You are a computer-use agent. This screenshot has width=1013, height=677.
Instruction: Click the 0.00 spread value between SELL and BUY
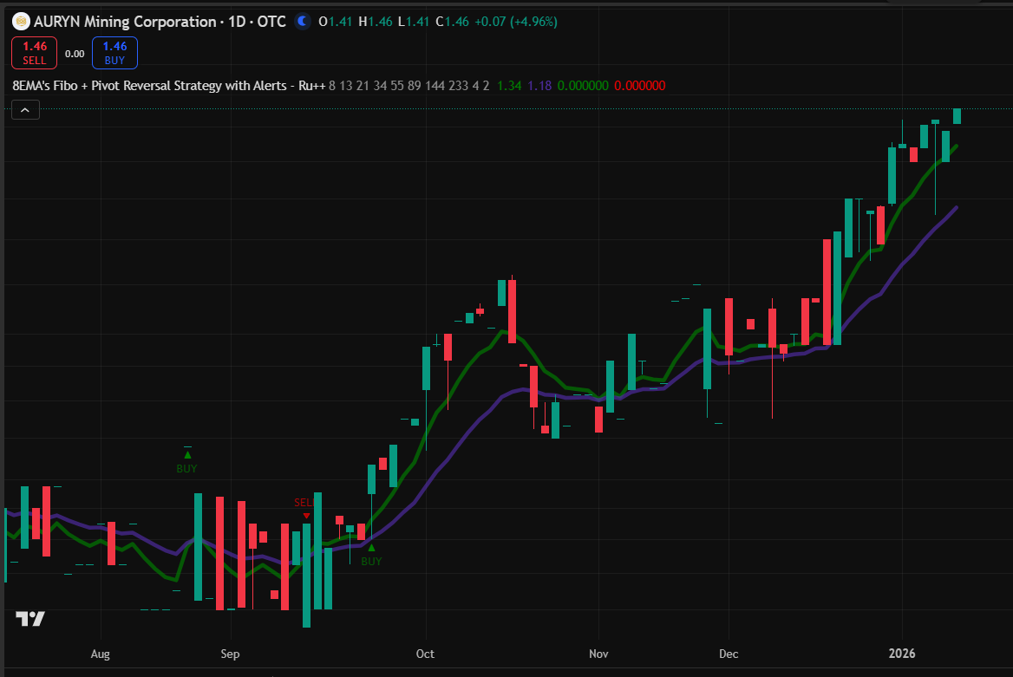75,54
